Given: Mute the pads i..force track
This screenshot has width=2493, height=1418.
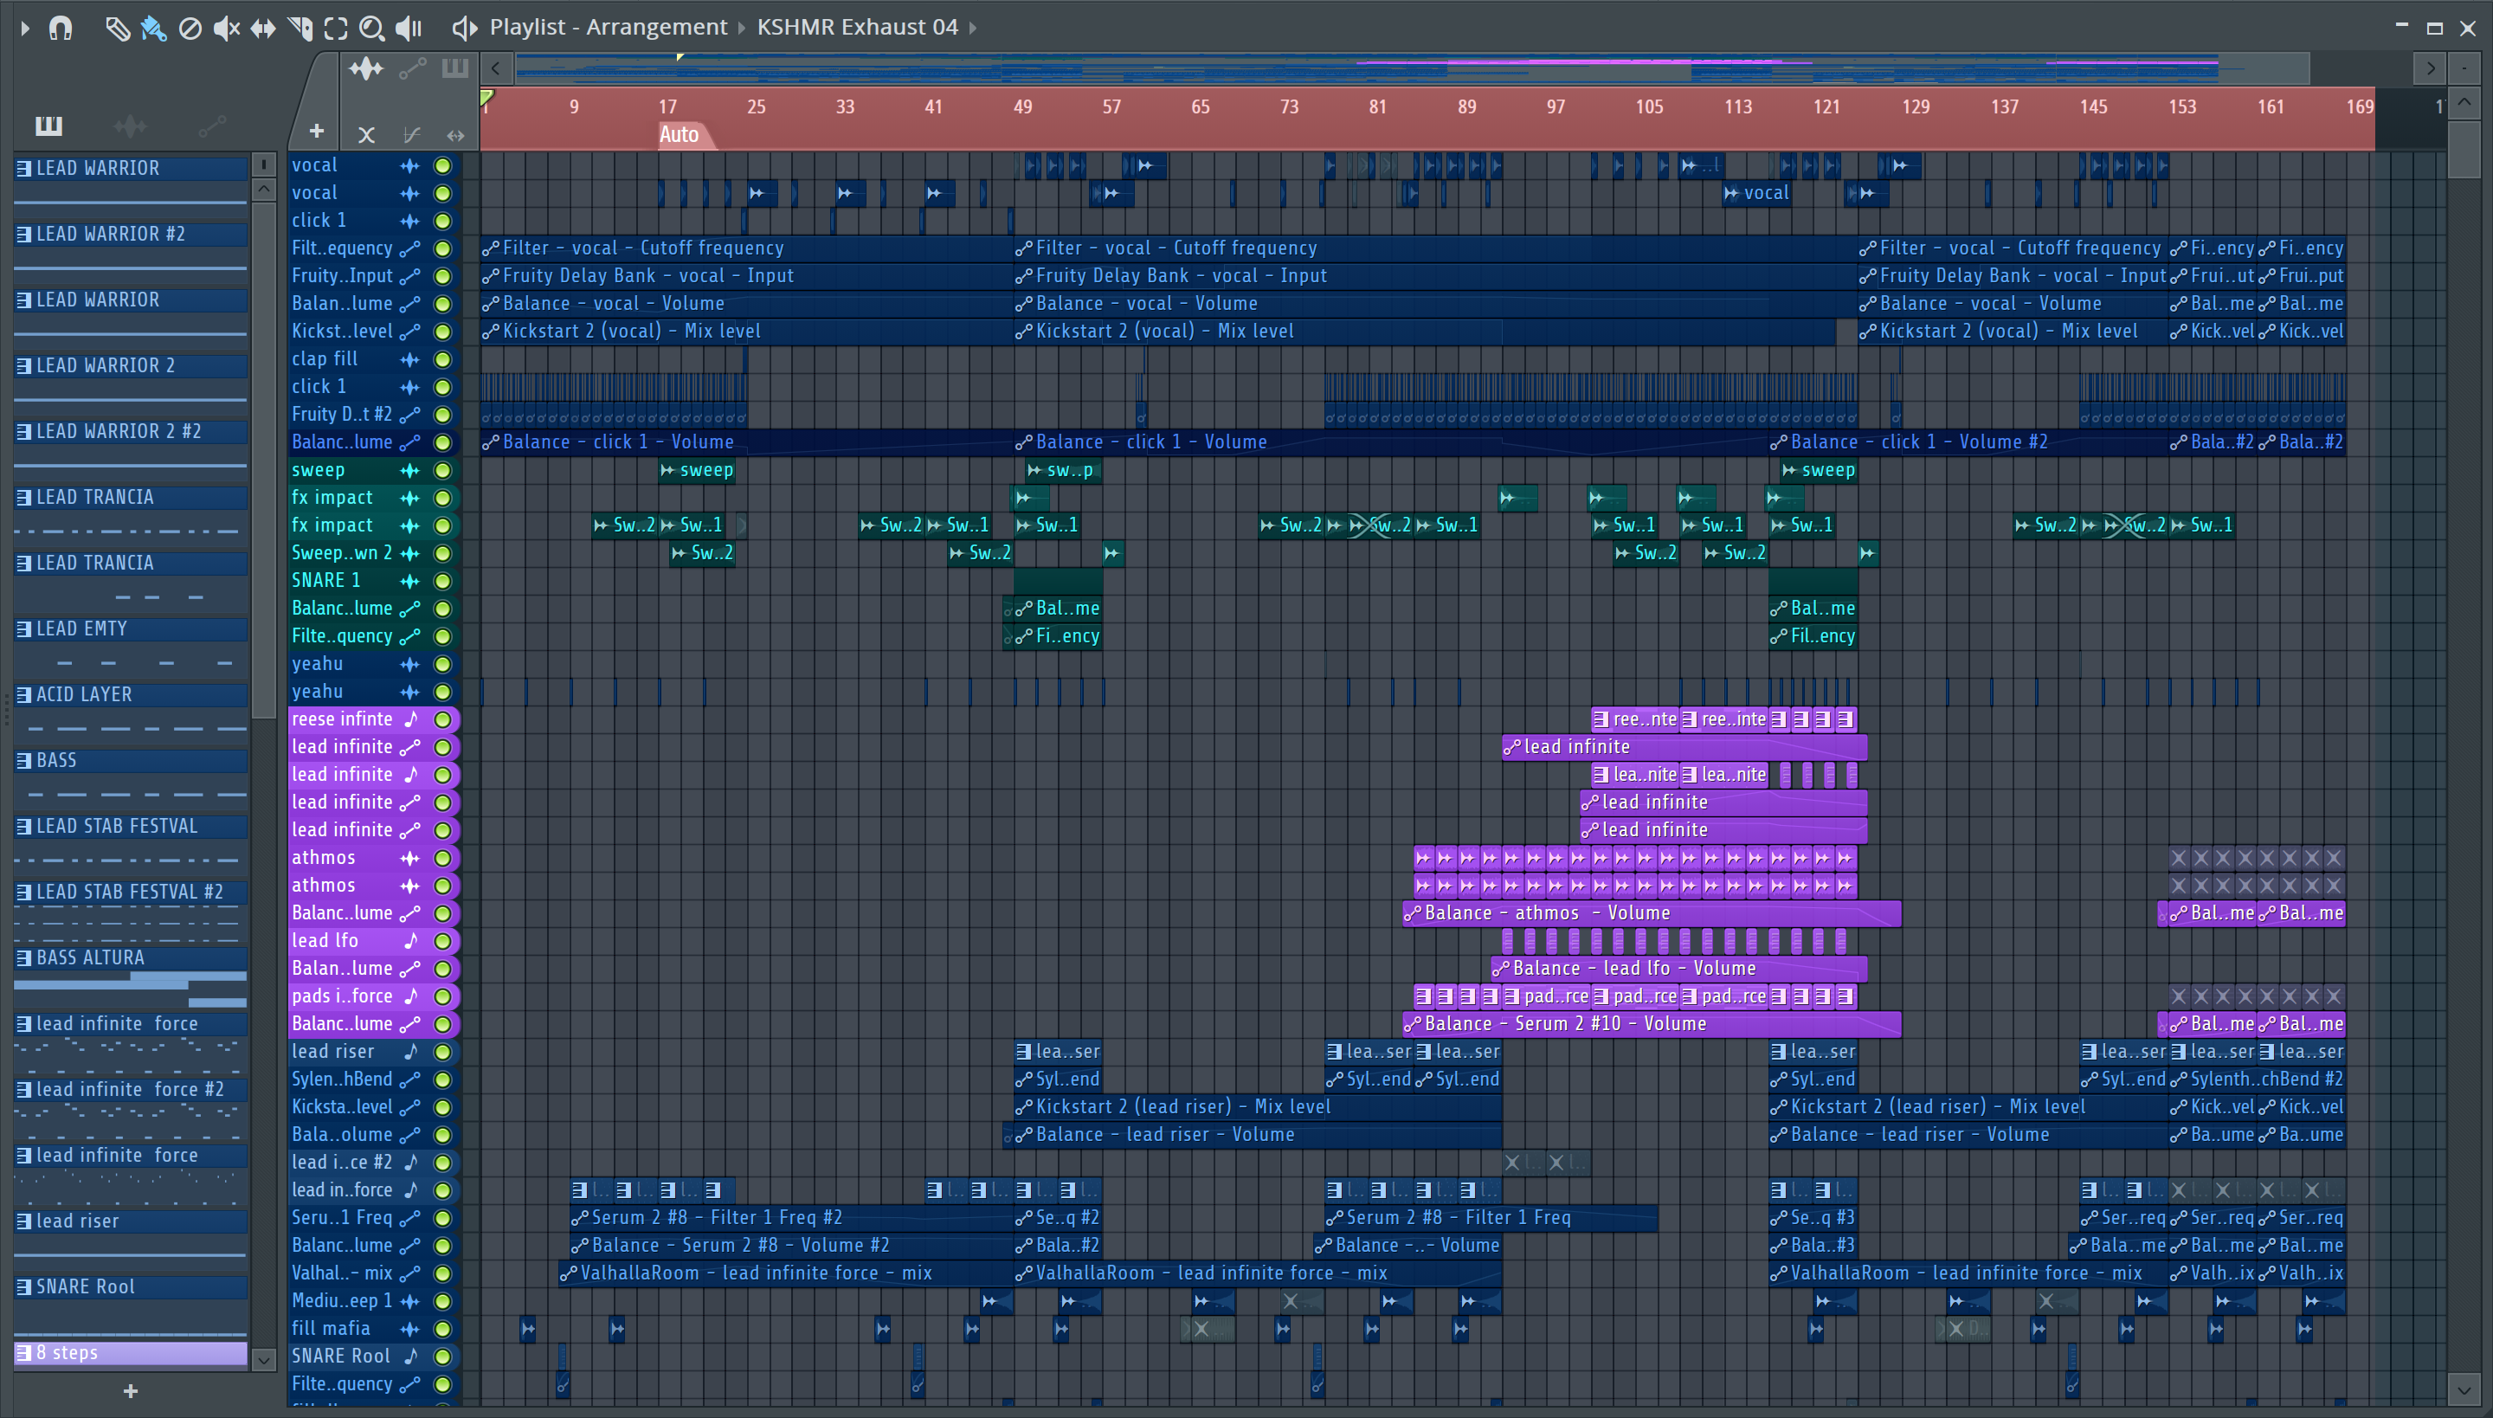Looking at the screenshot, I should point(443,996).
